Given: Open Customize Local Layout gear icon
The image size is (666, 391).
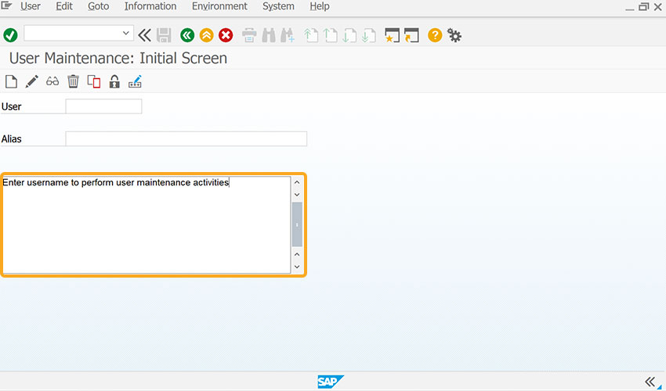Looking at the screenshot, I should tap(454, 35).
